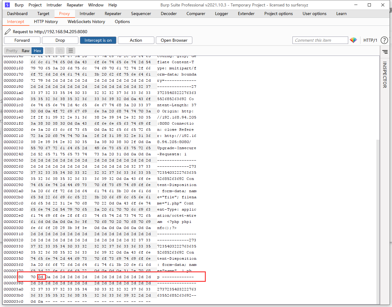
Task: Click the Drop button
Action: pos(60,40)
